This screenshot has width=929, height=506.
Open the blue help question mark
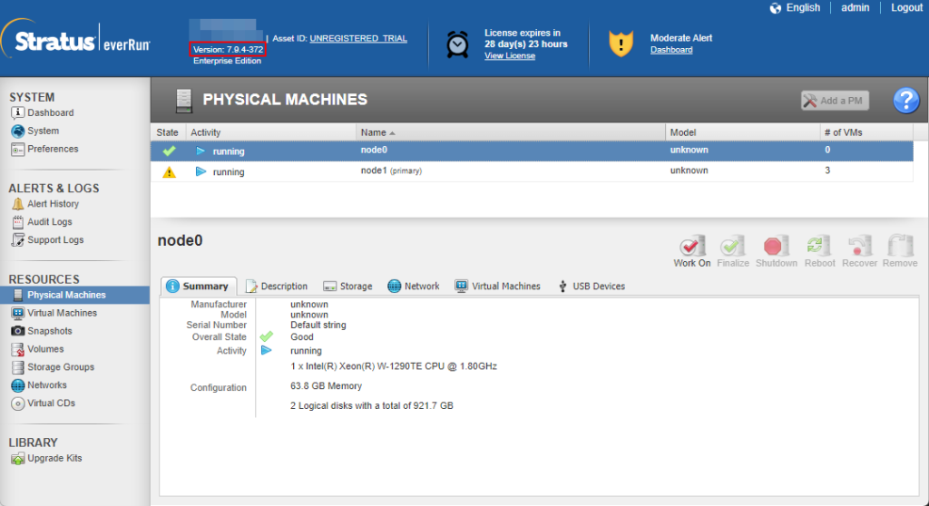tap(906, 100)
